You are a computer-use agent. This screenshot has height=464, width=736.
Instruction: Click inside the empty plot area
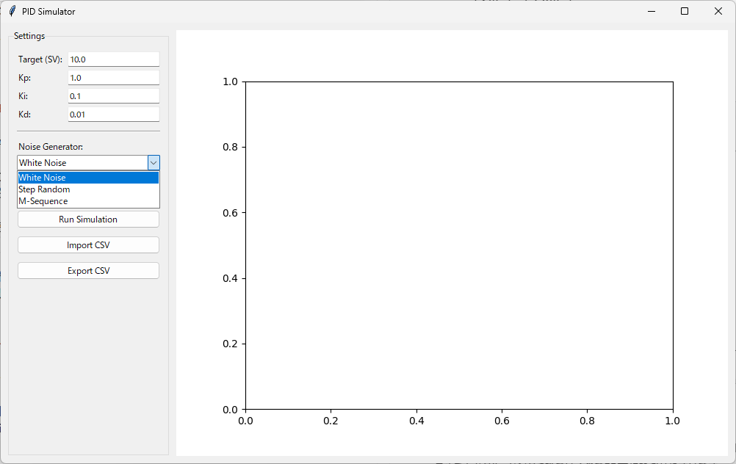pos(459,245)
